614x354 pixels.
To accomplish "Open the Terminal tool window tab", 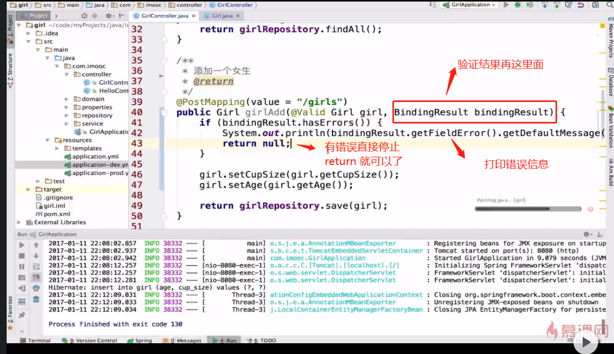I will [x=35, y=341].
